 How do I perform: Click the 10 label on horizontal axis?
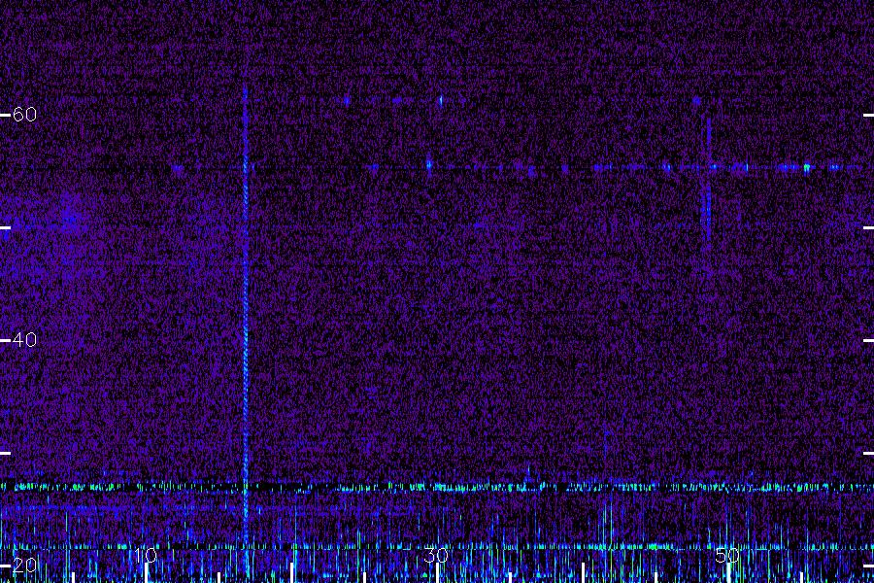pos(146,556)
